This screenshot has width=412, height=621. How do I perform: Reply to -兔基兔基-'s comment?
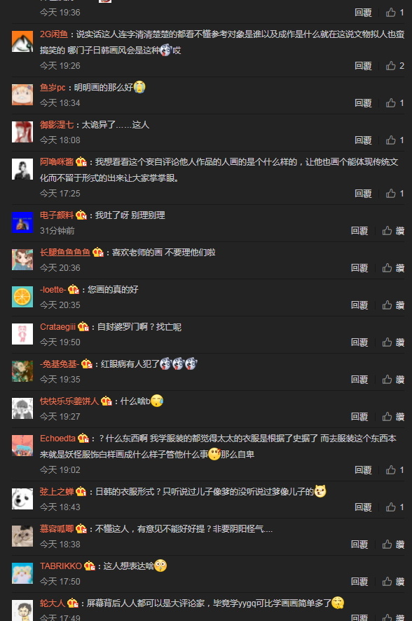point(359,380)
